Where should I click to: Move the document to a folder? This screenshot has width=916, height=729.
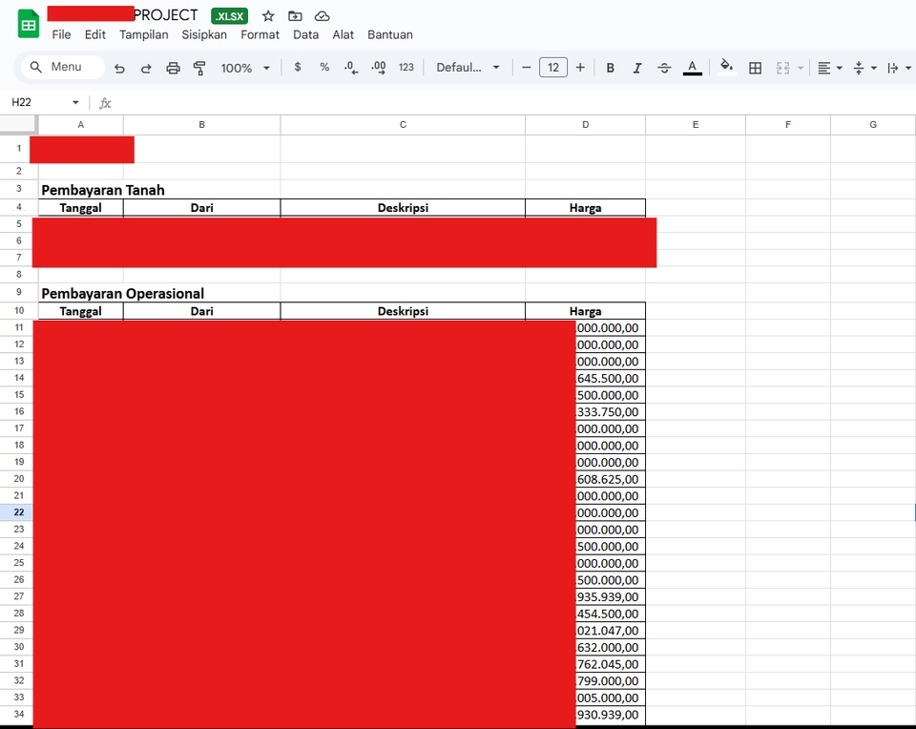(295, 16)
